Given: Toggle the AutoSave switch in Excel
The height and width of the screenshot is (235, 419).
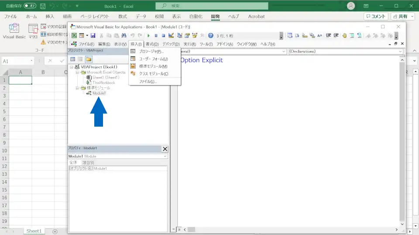Looking at the screenshot, I should (x=30, y=6).
